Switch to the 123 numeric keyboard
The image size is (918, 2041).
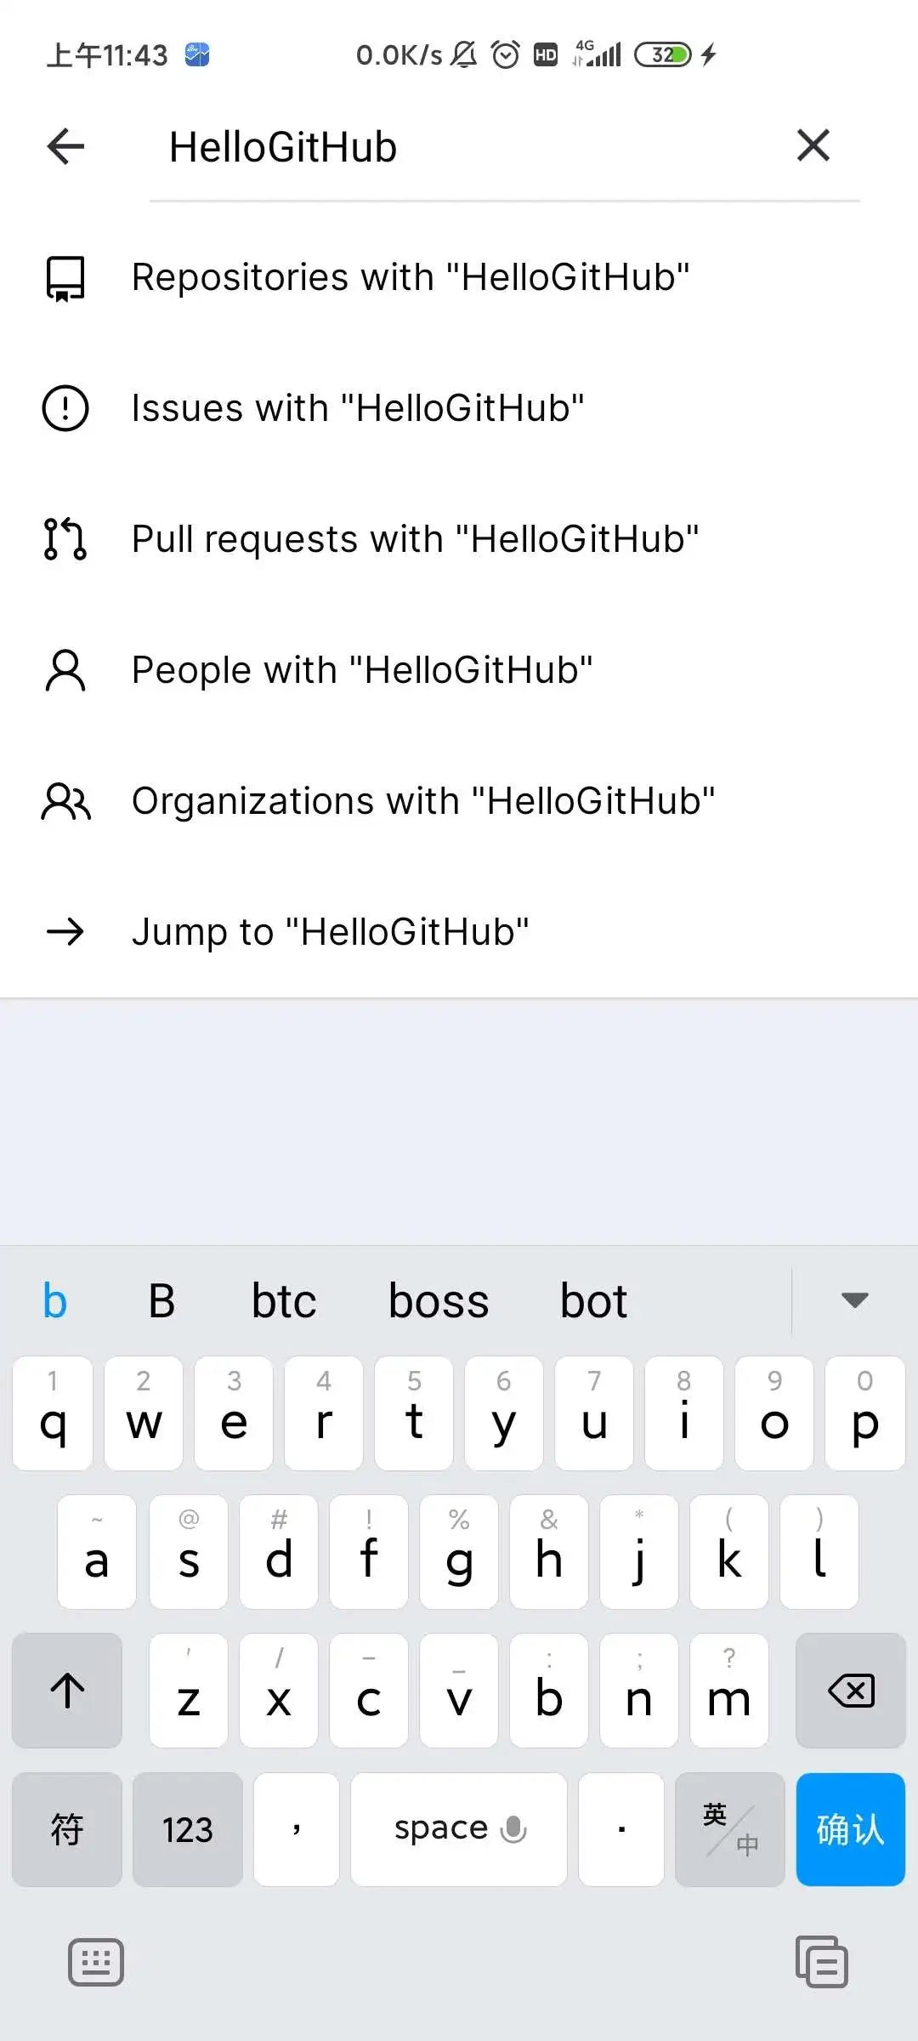[x=187, y=1829]
